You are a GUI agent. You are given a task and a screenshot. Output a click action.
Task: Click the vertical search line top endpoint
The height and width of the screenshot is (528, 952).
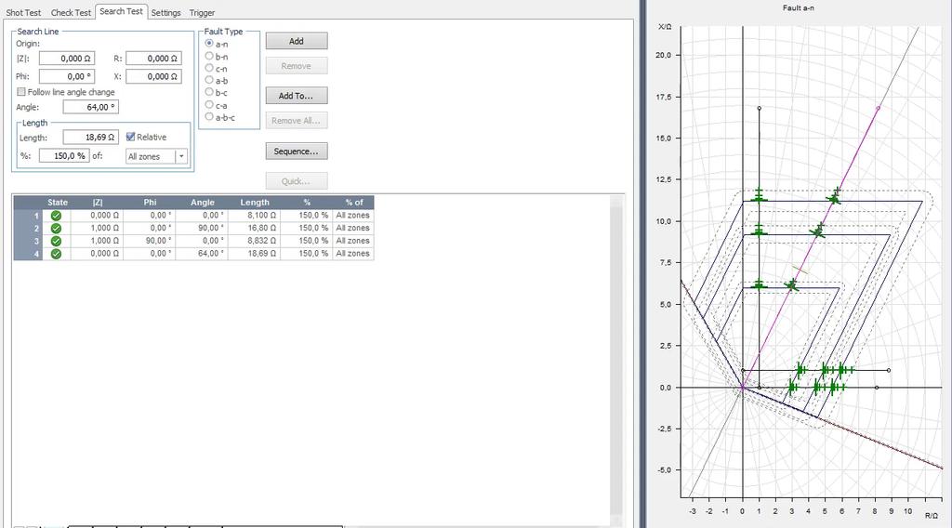coord(759,108)
